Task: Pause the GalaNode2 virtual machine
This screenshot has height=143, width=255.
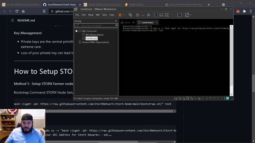Action: (x=120, y=15)
